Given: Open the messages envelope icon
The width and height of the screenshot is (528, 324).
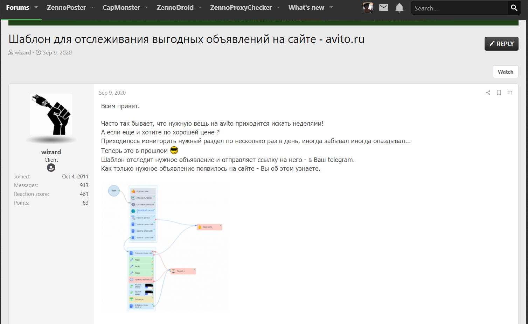Looking at the screenshot, I should (x=384, y=8).
